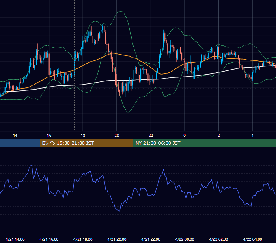Click the 16 hour label on chart axis
The height and width of the screenshot is (243, 276).
pyautogui.click(x=49, y=136)
